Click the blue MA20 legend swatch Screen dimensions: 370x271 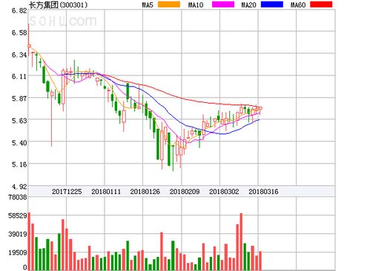[272, 4]
